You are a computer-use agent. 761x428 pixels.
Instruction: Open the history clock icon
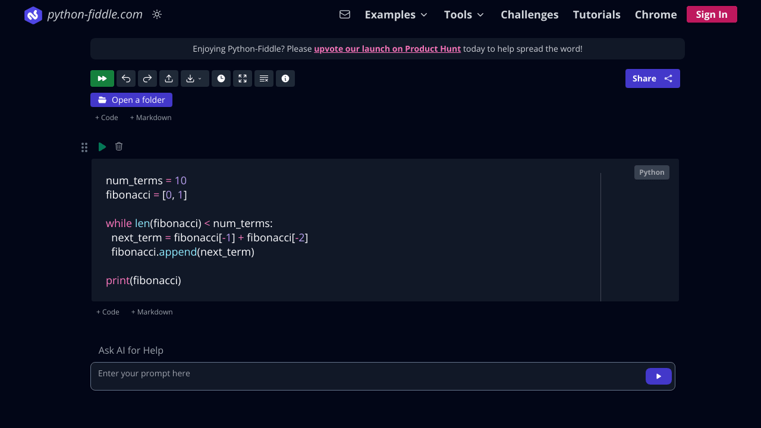[x=221, y=78]
